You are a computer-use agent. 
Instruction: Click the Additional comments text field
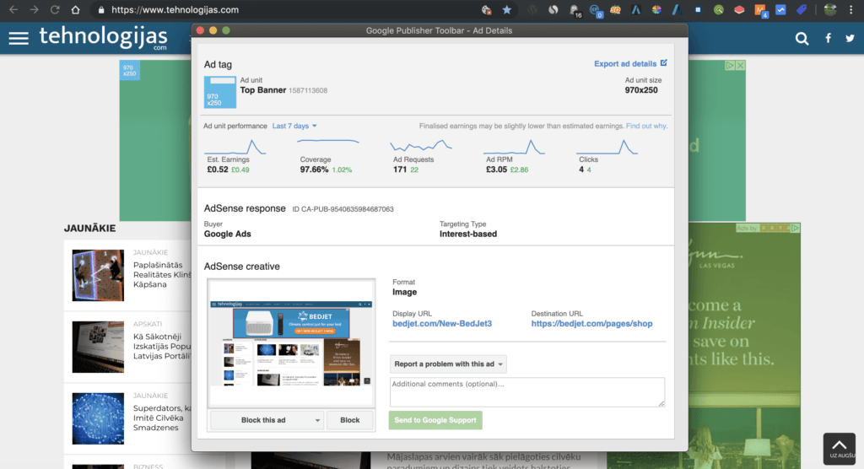click(x=526, y=392)
